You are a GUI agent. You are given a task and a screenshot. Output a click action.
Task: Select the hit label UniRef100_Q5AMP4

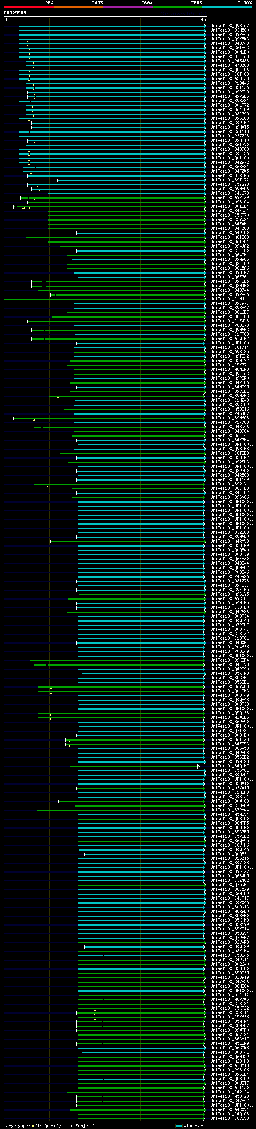(x=230, y=1021)
